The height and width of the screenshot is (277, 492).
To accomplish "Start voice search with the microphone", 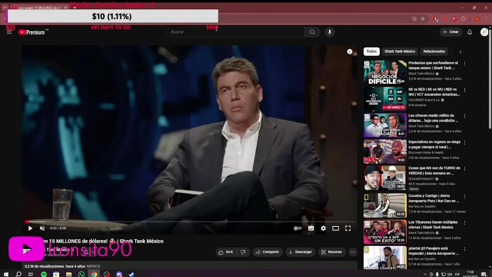I will [329, 32].
